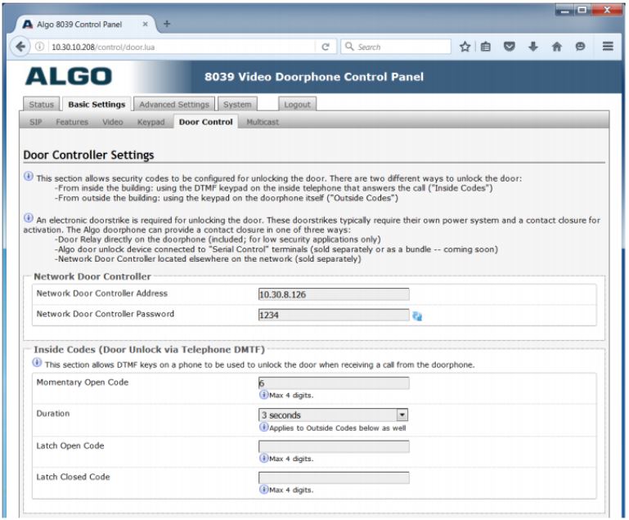Screen dimensions: 629x520
Task: Click the Momentary Open Code input field
Action: [334, 383]
